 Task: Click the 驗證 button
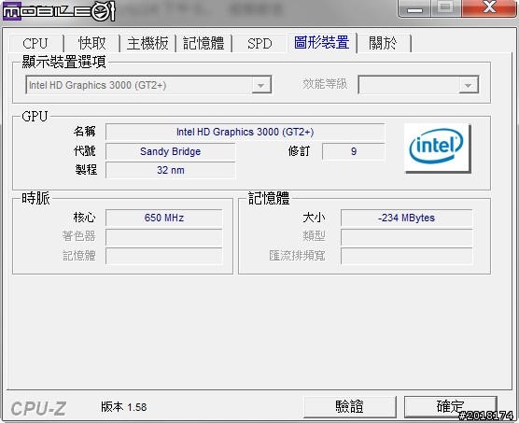(349, 406)
